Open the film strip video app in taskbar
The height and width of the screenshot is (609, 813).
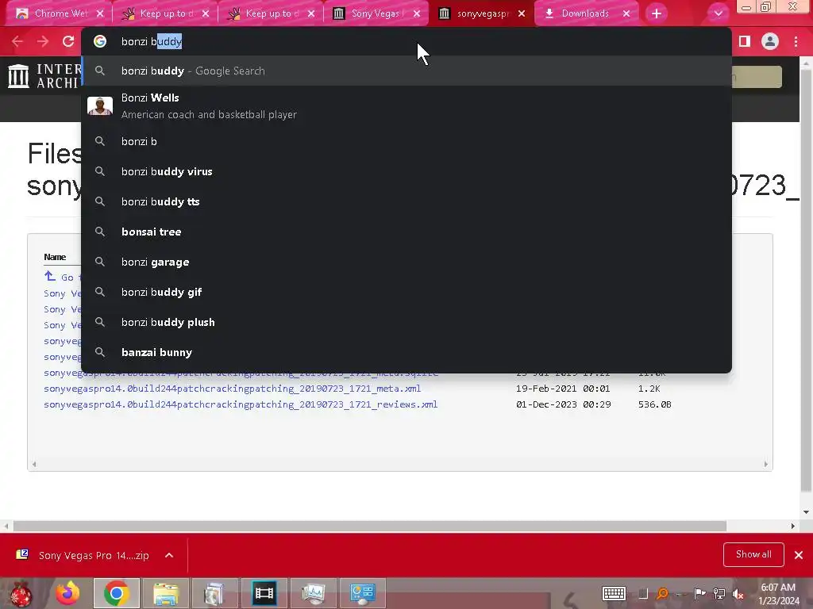tap(264, 593)
